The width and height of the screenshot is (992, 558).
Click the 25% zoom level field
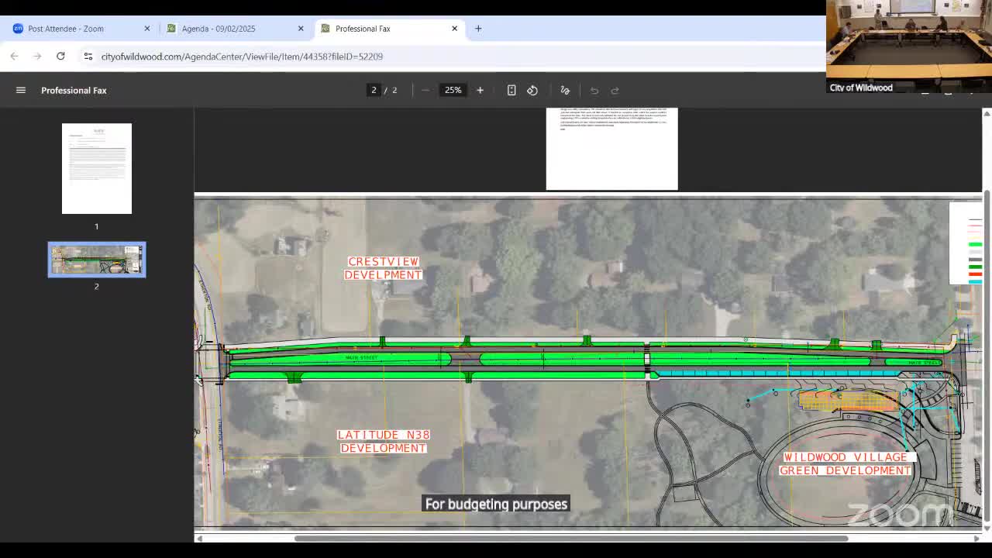click(453, 90)
